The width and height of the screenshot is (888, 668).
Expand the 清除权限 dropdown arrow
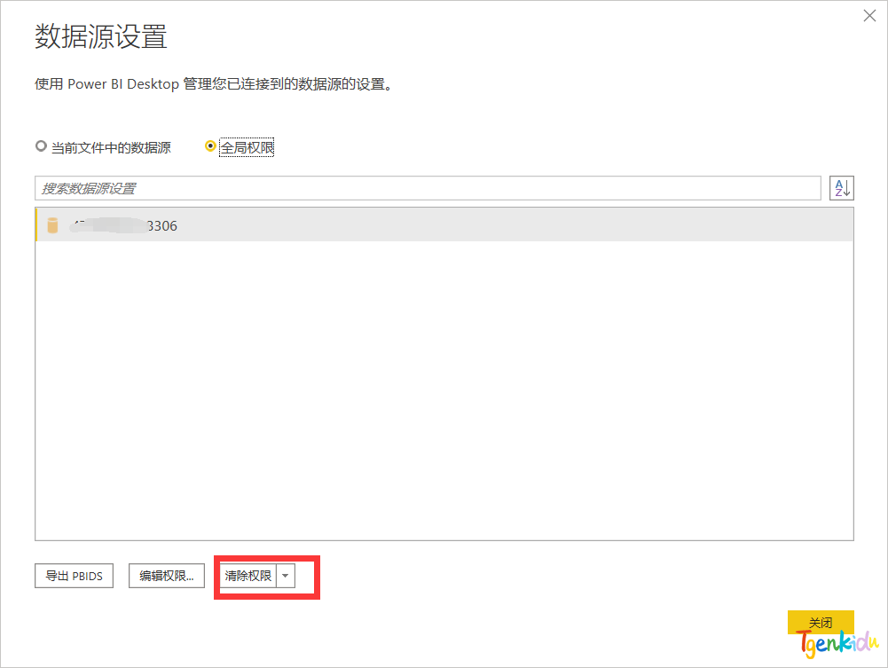coord(285,576)
